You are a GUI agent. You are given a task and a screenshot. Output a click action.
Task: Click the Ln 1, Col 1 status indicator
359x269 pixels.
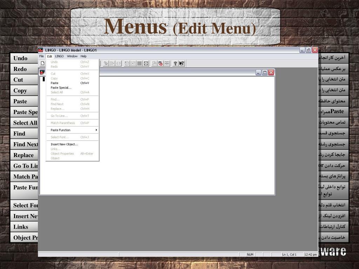pyautogui.click(x=289, y=254)
